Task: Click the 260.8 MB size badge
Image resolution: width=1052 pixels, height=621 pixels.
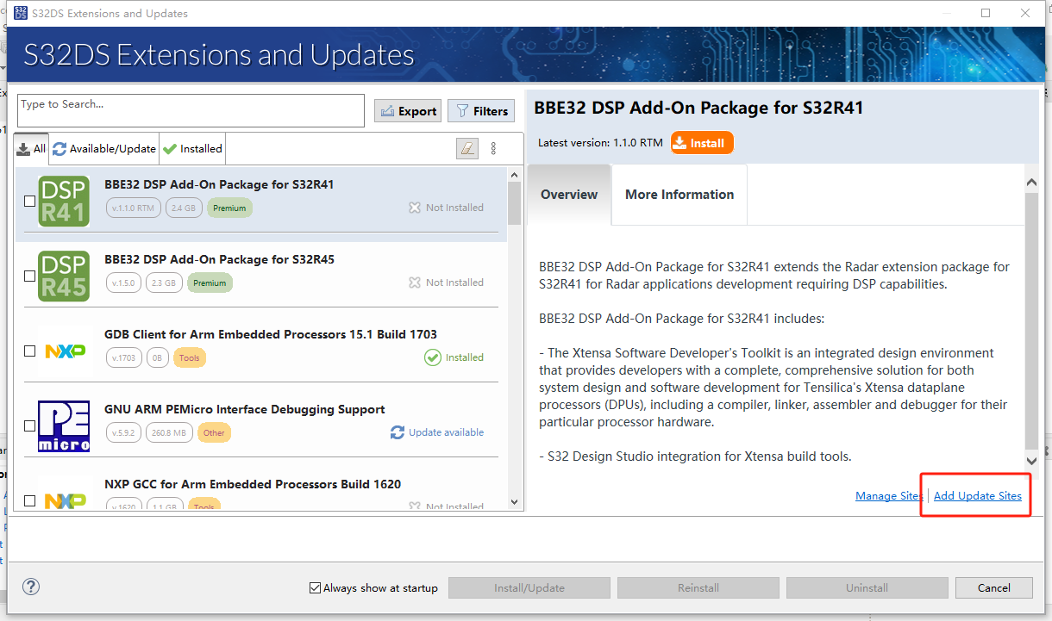Action: pyautogui.click(x=170, y=432)
